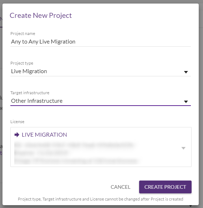Open the Project type dropdown arrow
The width and height of the screenshot is (203, 208).
(x=186, y=72)
